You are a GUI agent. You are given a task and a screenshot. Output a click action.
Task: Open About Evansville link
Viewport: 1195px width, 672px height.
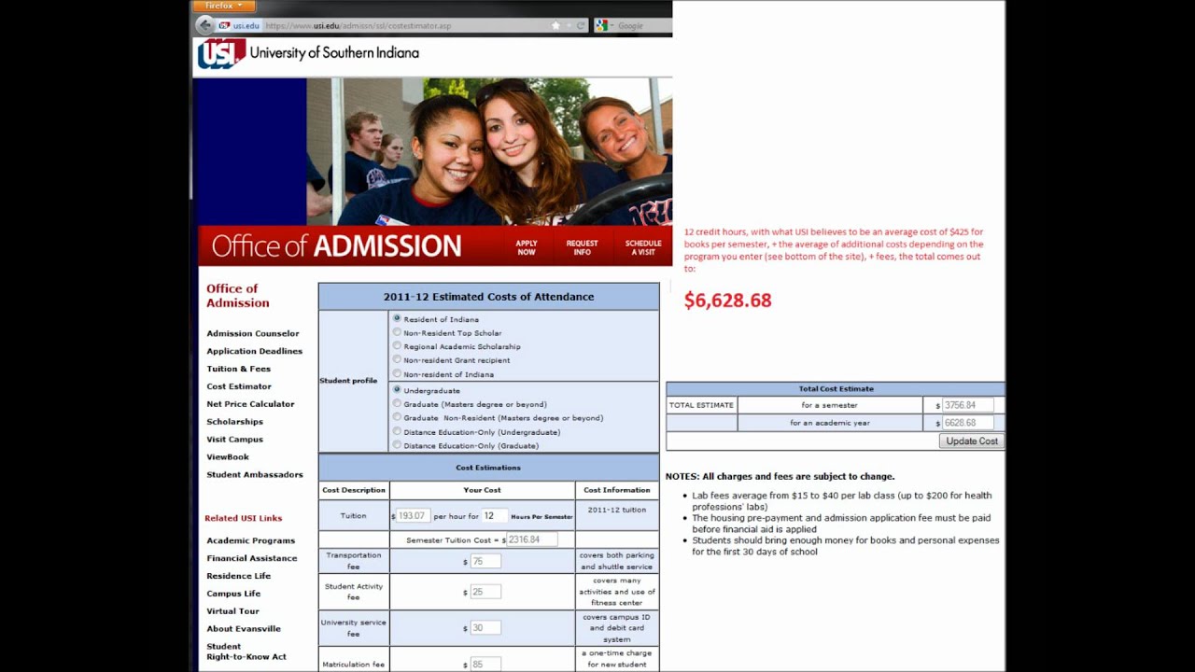[244, 629]
